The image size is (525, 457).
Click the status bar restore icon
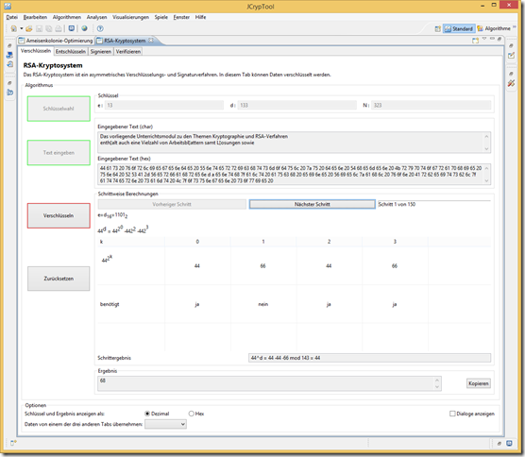pos(499,443)
